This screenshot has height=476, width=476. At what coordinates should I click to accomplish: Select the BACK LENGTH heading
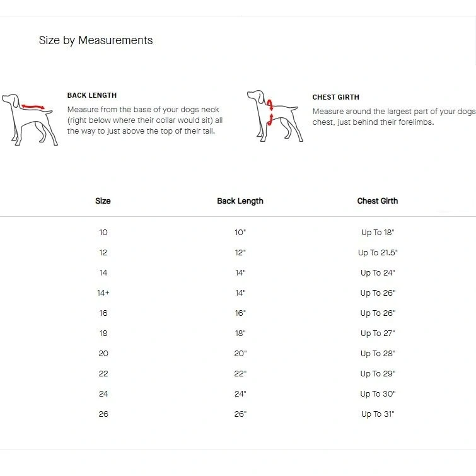[x=92, y=95]
